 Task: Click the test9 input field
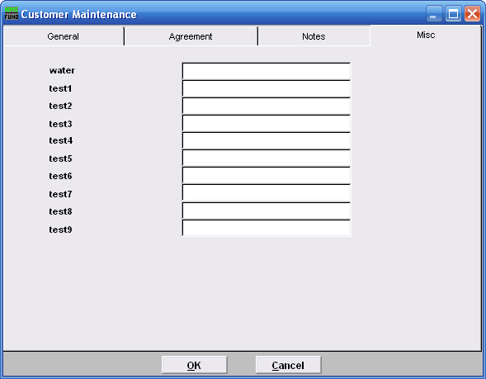(x=267, y=228)
